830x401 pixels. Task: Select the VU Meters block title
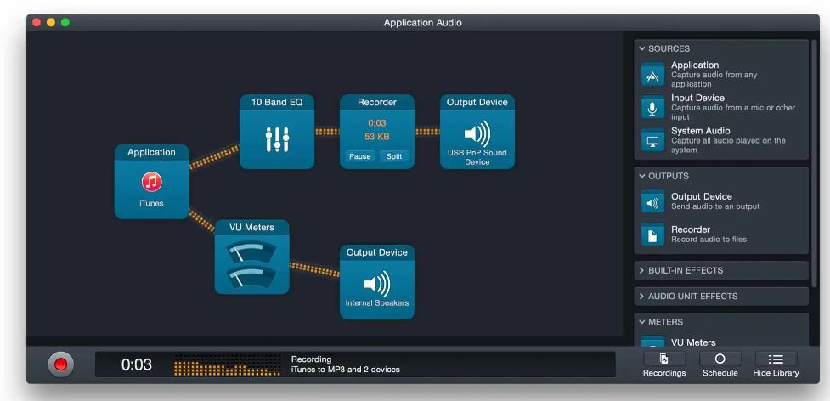pos(252,228)
